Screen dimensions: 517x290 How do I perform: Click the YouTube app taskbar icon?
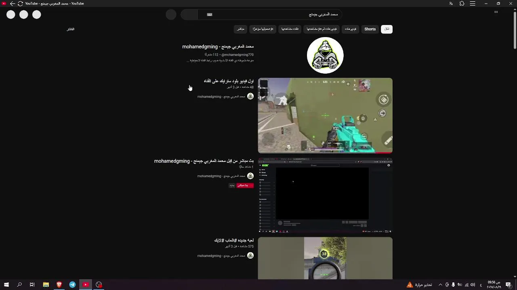[86, 285]
